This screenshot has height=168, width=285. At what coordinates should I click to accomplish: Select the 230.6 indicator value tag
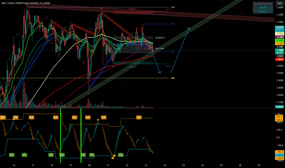(x=279, y=120)
